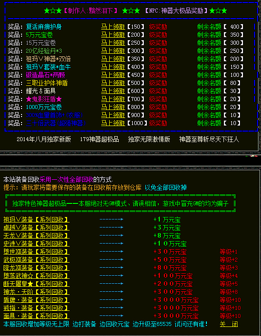This screenshot has height=336, width=261.
Task: Claim the level 300 reward link
Action: [113, 51]
